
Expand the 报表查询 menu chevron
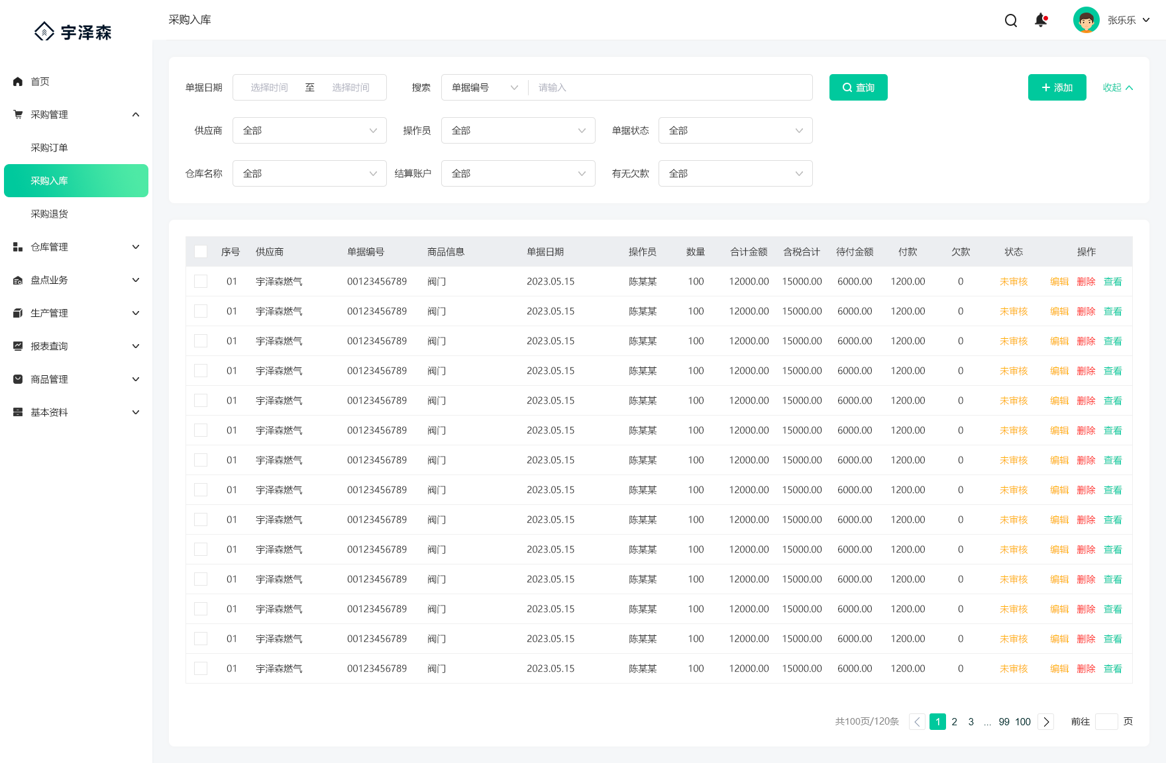click(x=136, y=346)
